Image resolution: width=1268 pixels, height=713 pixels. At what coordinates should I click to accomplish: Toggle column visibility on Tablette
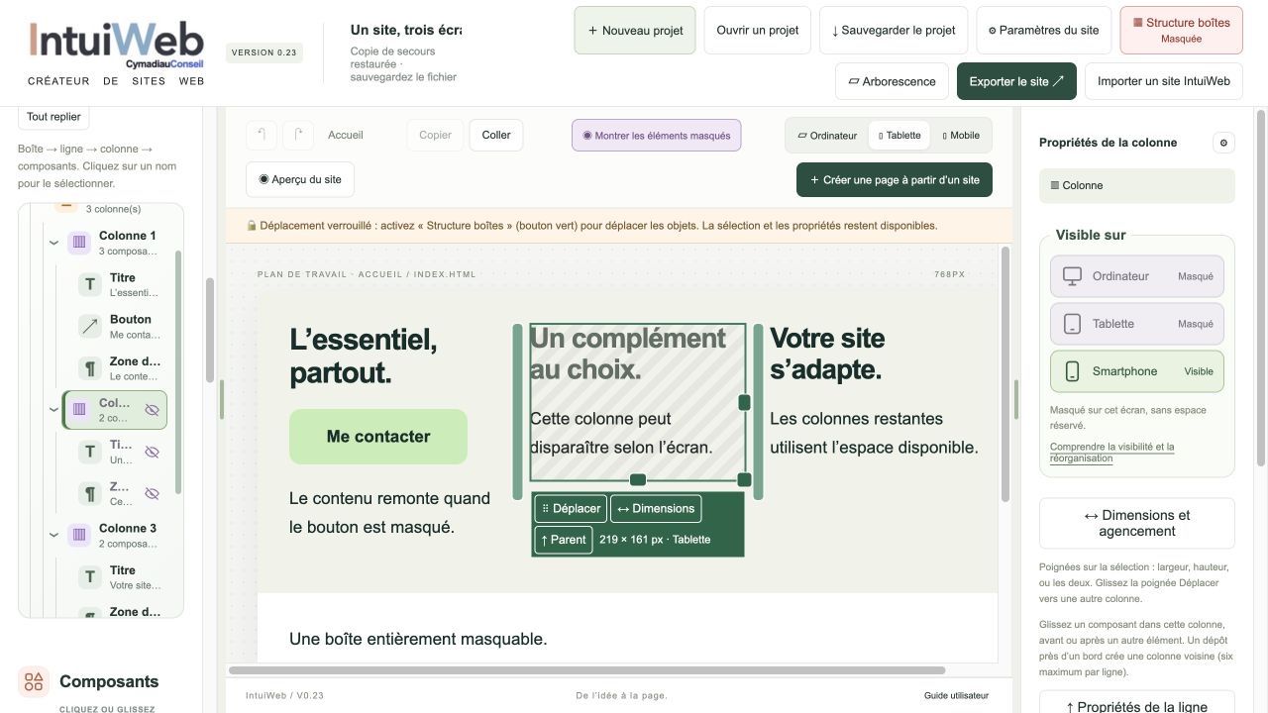[x=1137, y=324]
